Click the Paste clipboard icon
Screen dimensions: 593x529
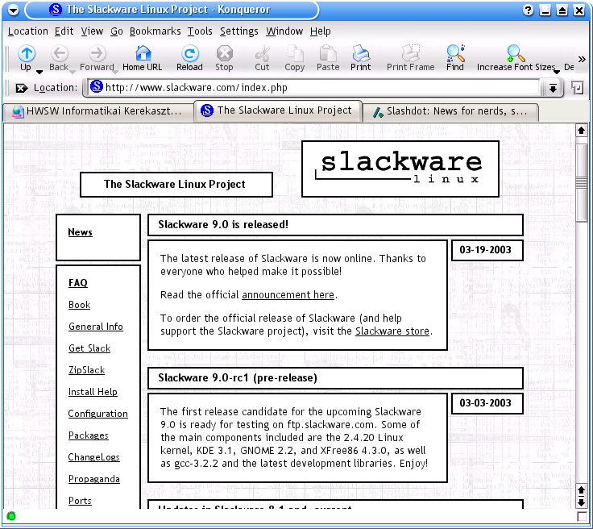point(327,54)
